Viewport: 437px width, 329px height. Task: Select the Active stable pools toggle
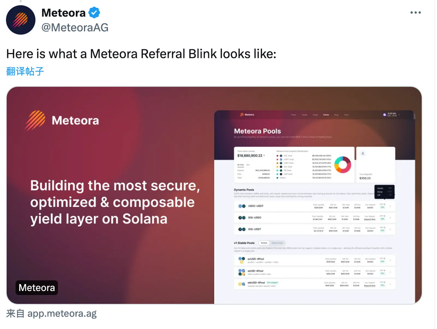point(264,243)
